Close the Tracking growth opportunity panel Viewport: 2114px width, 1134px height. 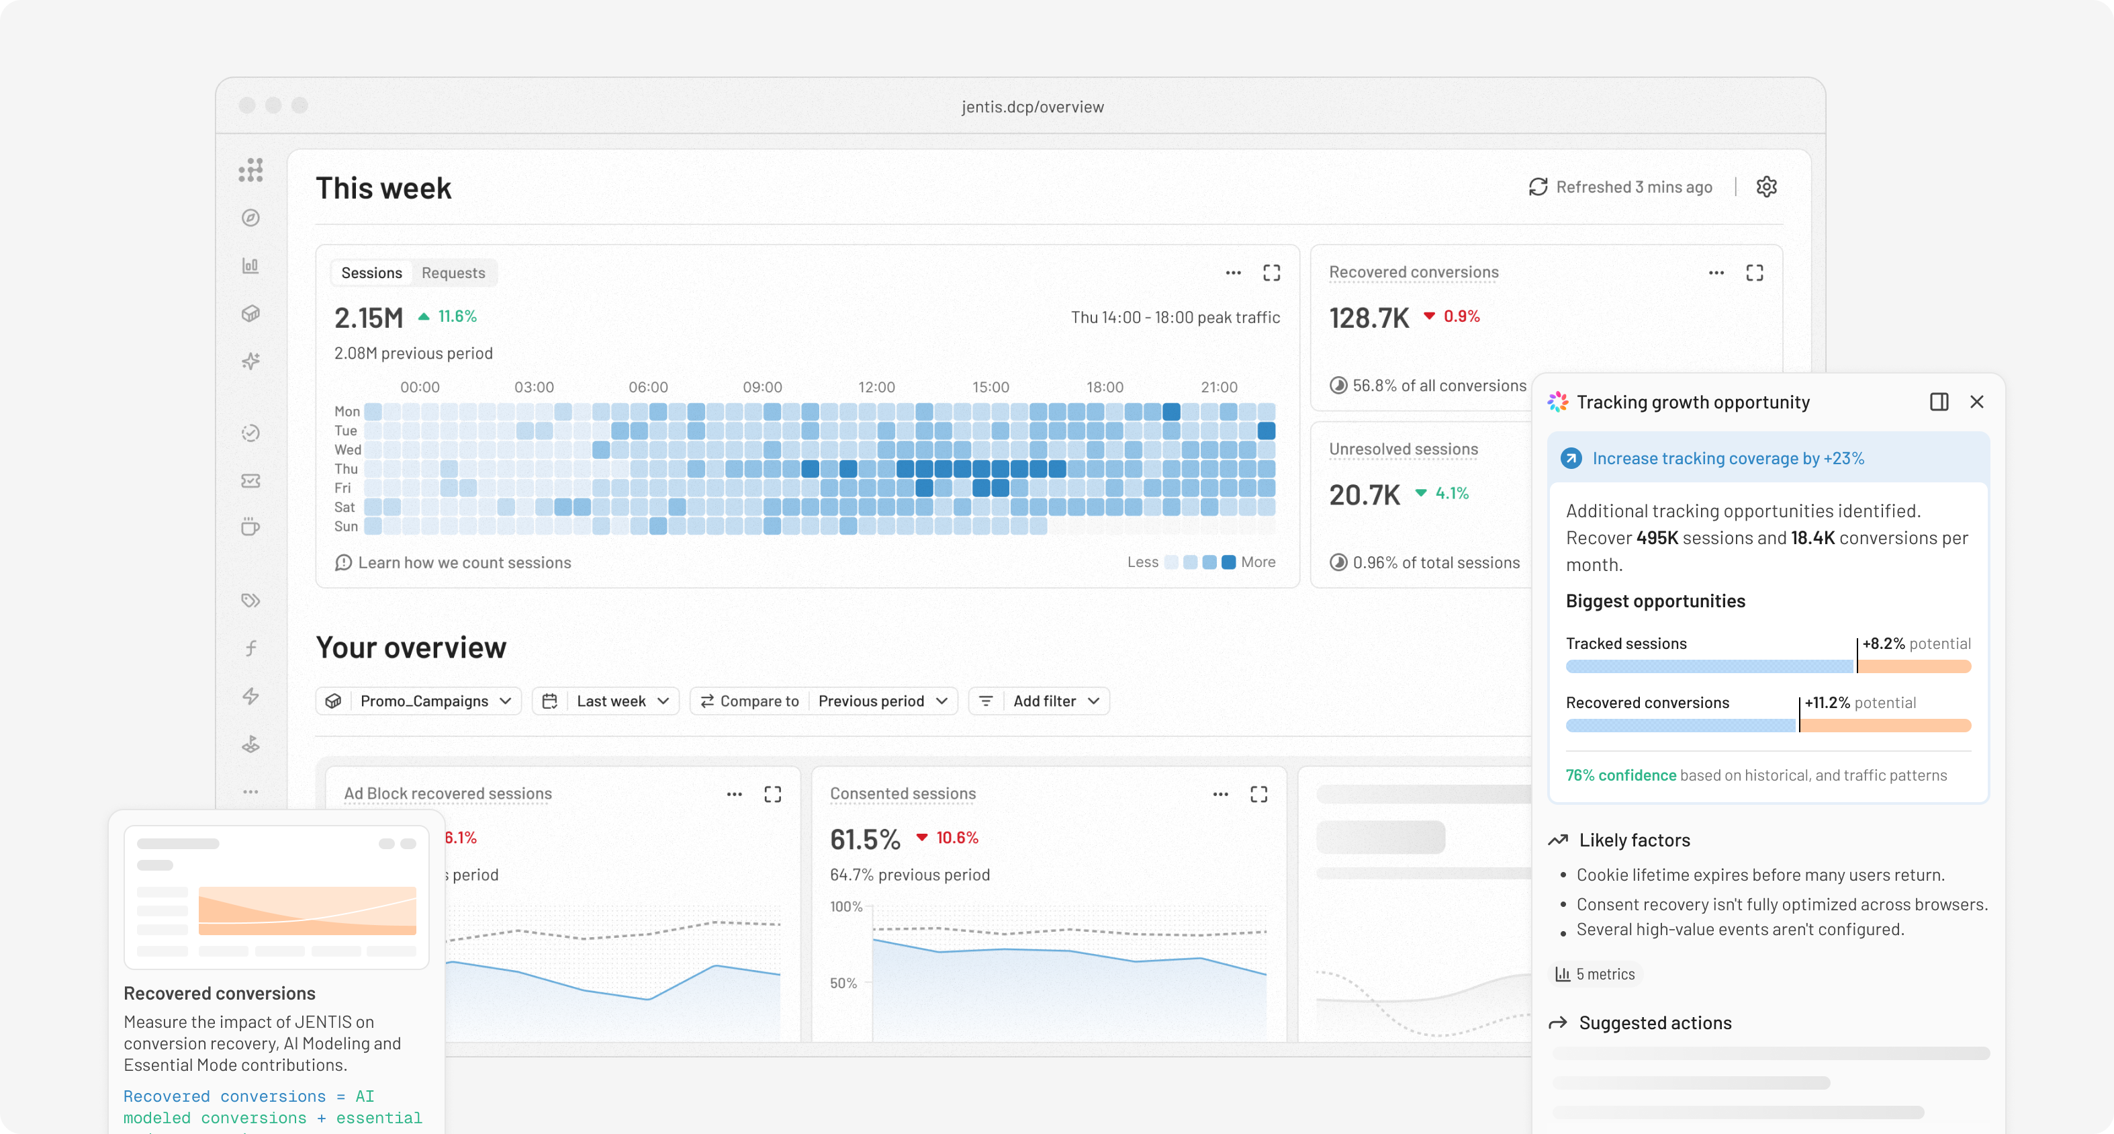[x=1976, y=402]
